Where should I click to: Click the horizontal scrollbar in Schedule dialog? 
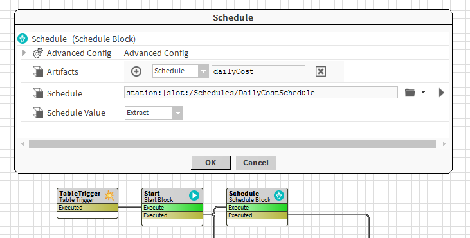[232, 143]
